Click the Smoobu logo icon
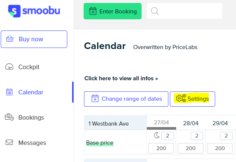This screenshot has height=162, width=236. tap(14, 11)
